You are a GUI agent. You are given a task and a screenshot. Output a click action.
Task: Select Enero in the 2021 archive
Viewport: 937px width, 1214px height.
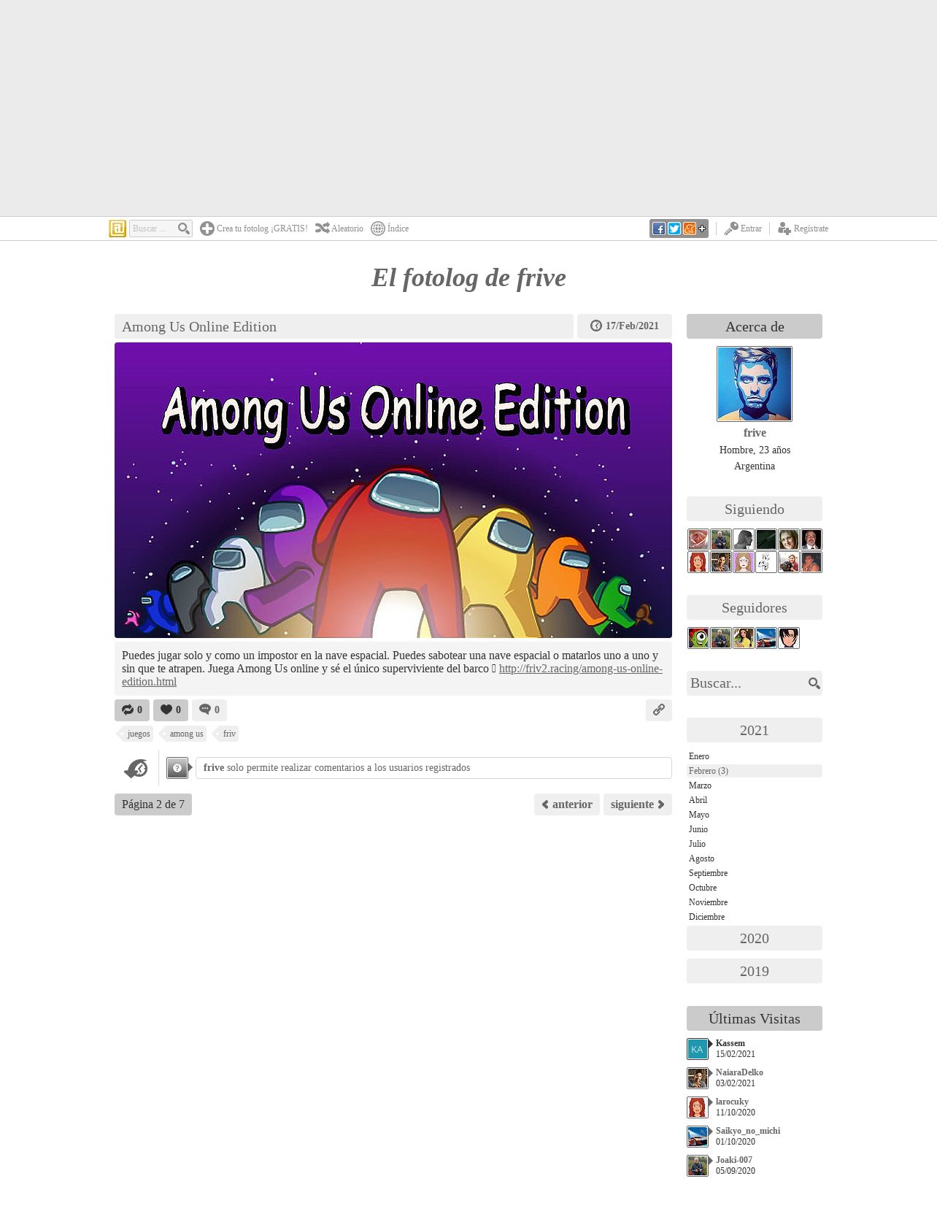(x=699, y=756)
